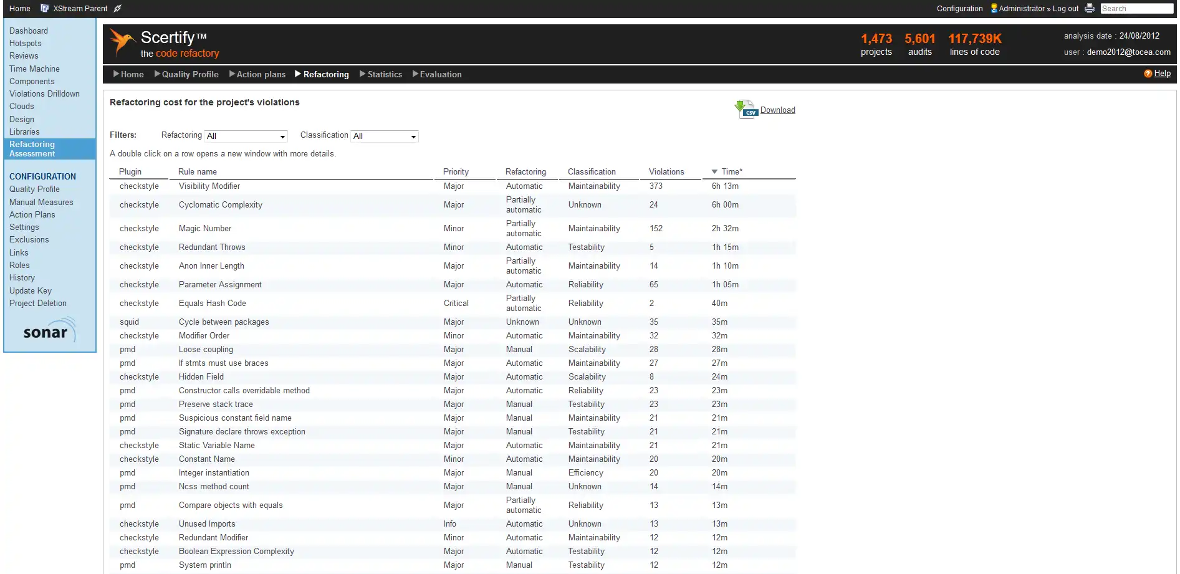Screen dimensions: 1180x574
Task: Open sidebar Quality Profile configuration
Action: click(34, 189)
